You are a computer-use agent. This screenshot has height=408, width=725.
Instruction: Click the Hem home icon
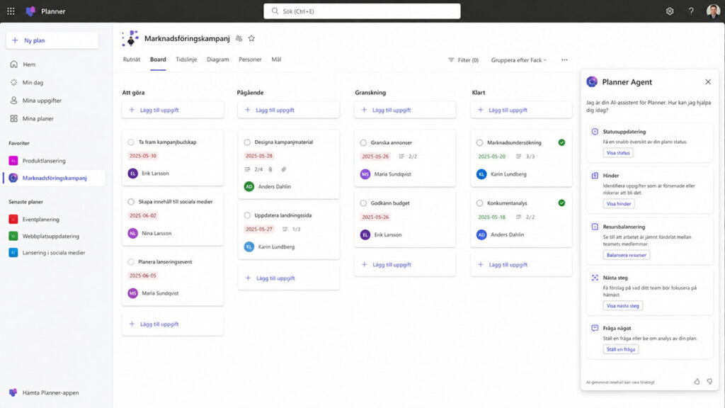pyautogui.click(x=14, y=64)
